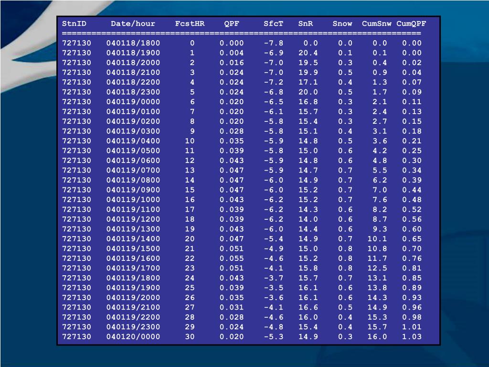Click the Date/hour column header
The width and height of the screenshot is (489, 367).
[133, 23]
